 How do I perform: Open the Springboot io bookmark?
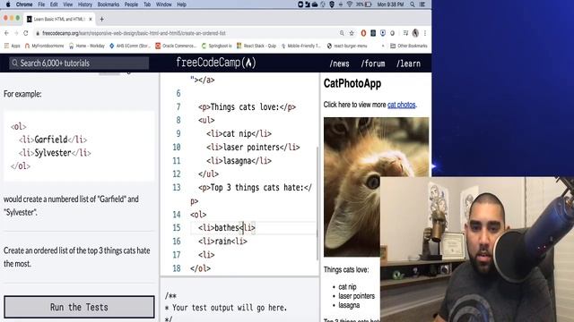tap(217, 46)
